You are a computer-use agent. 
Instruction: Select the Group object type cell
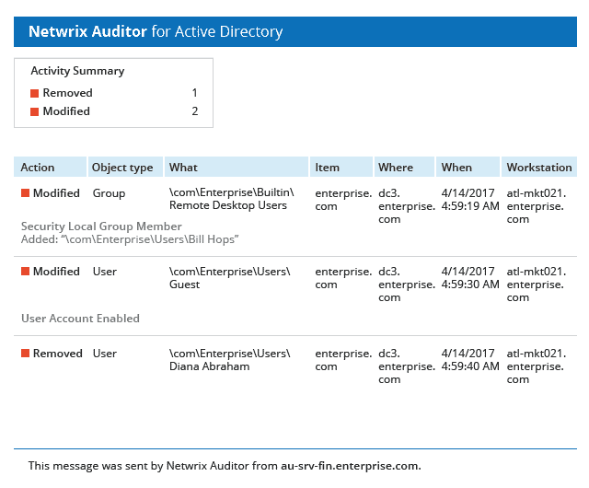coord(109,193)
